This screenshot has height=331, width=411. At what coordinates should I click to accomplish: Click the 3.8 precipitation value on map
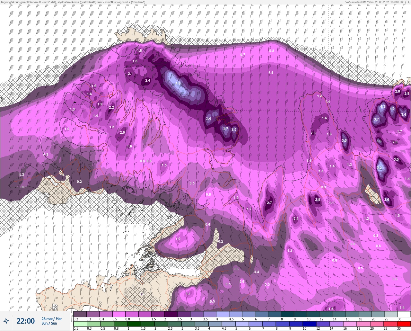[345, 140]
